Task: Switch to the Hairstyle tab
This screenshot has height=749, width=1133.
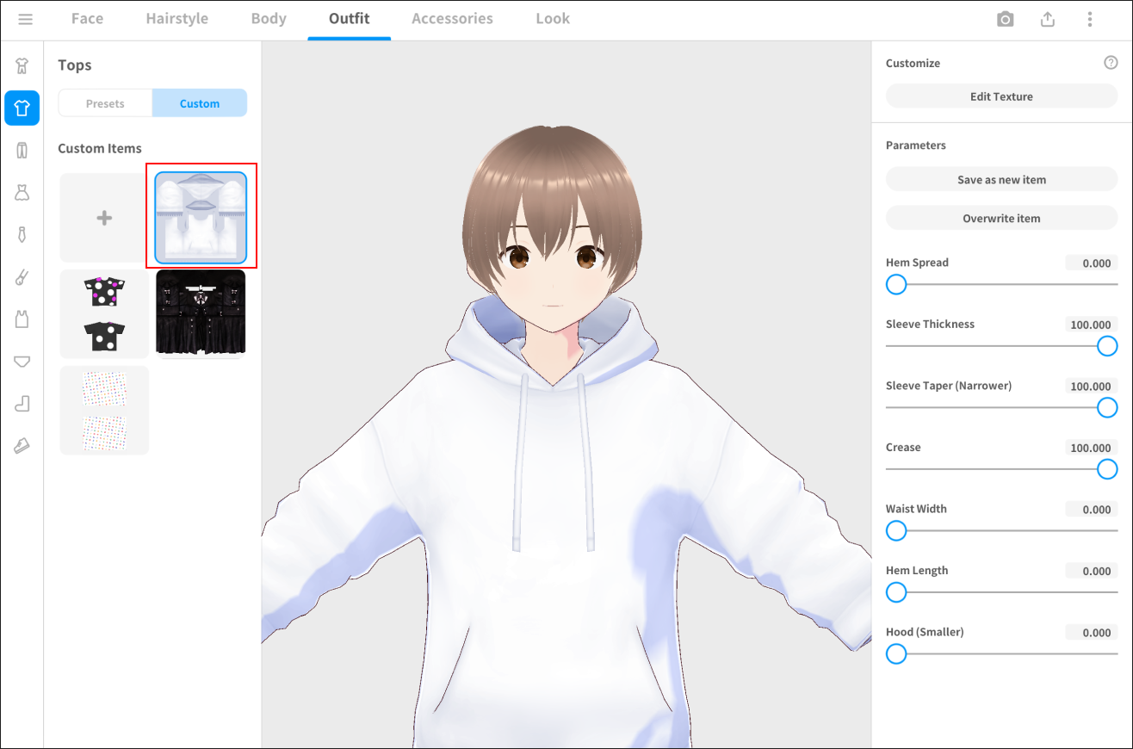Action: pos(176,19)
